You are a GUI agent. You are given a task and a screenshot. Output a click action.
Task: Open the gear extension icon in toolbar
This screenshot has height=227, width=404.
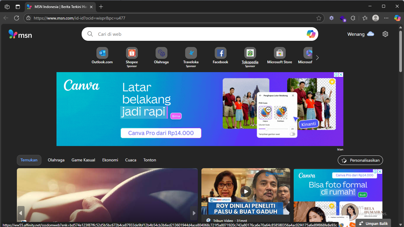click(x=332, y=18)
